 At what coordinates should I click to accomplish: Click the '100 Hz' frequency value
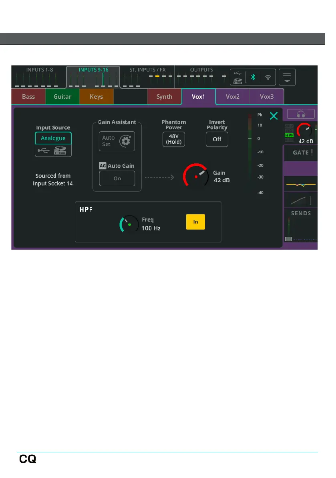[151, 228]
